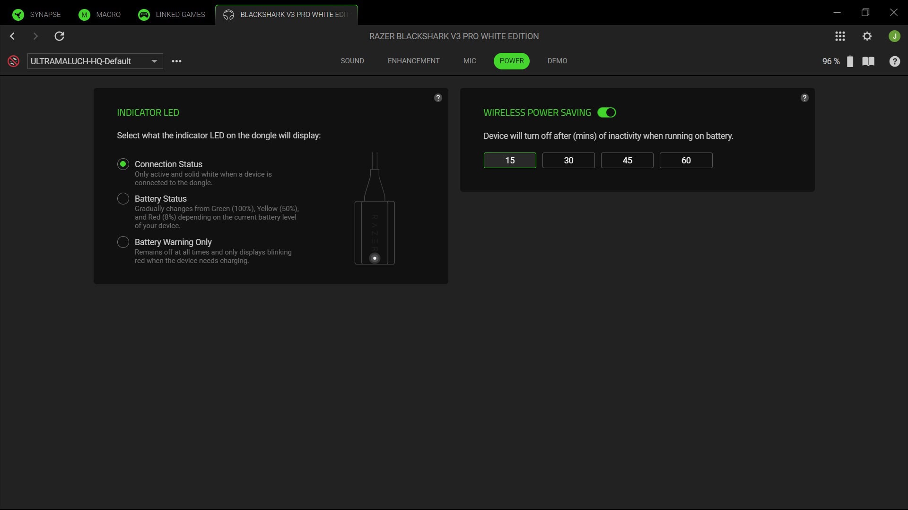Go to the Enhancement section
The width and height of the screenshot is (908, 510).
coord(414,61)
